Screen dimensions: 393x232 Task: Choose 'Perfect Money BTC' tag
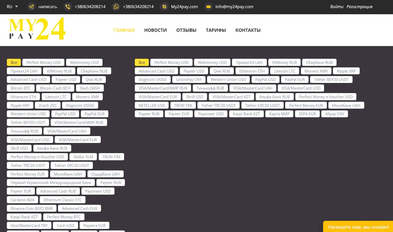pyautogui.click(x=64, y=217)
